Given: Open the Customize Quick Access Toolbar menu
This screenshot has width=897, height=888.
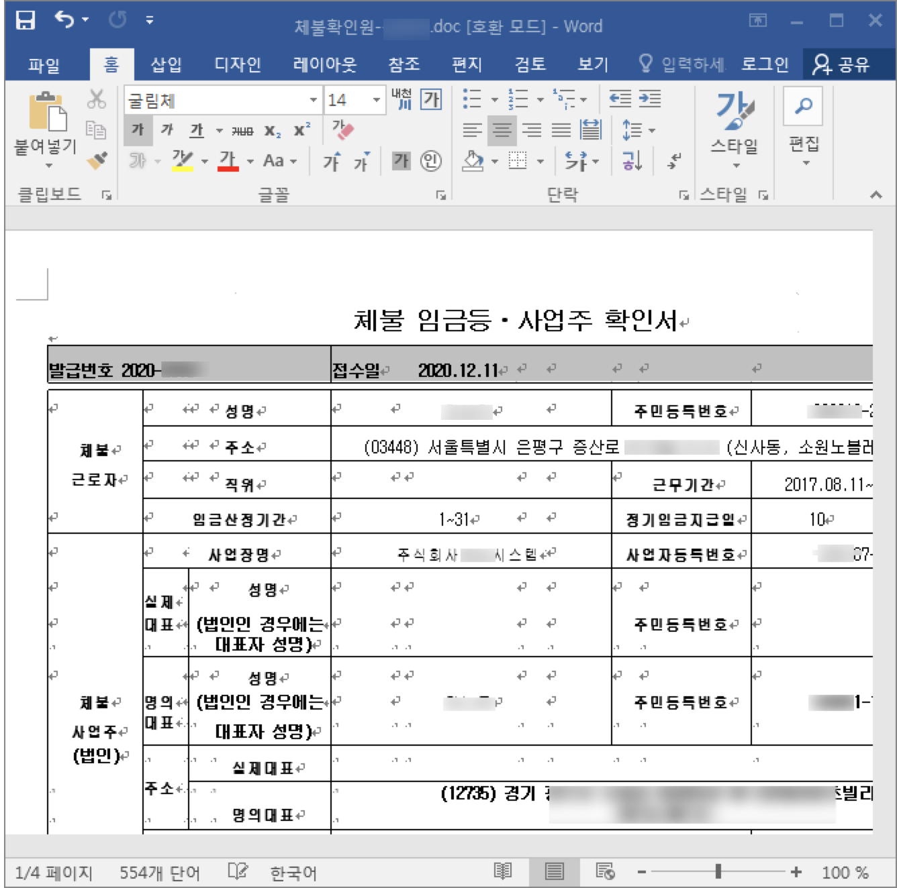Looking at the screenshot, I should click(150, 20).
